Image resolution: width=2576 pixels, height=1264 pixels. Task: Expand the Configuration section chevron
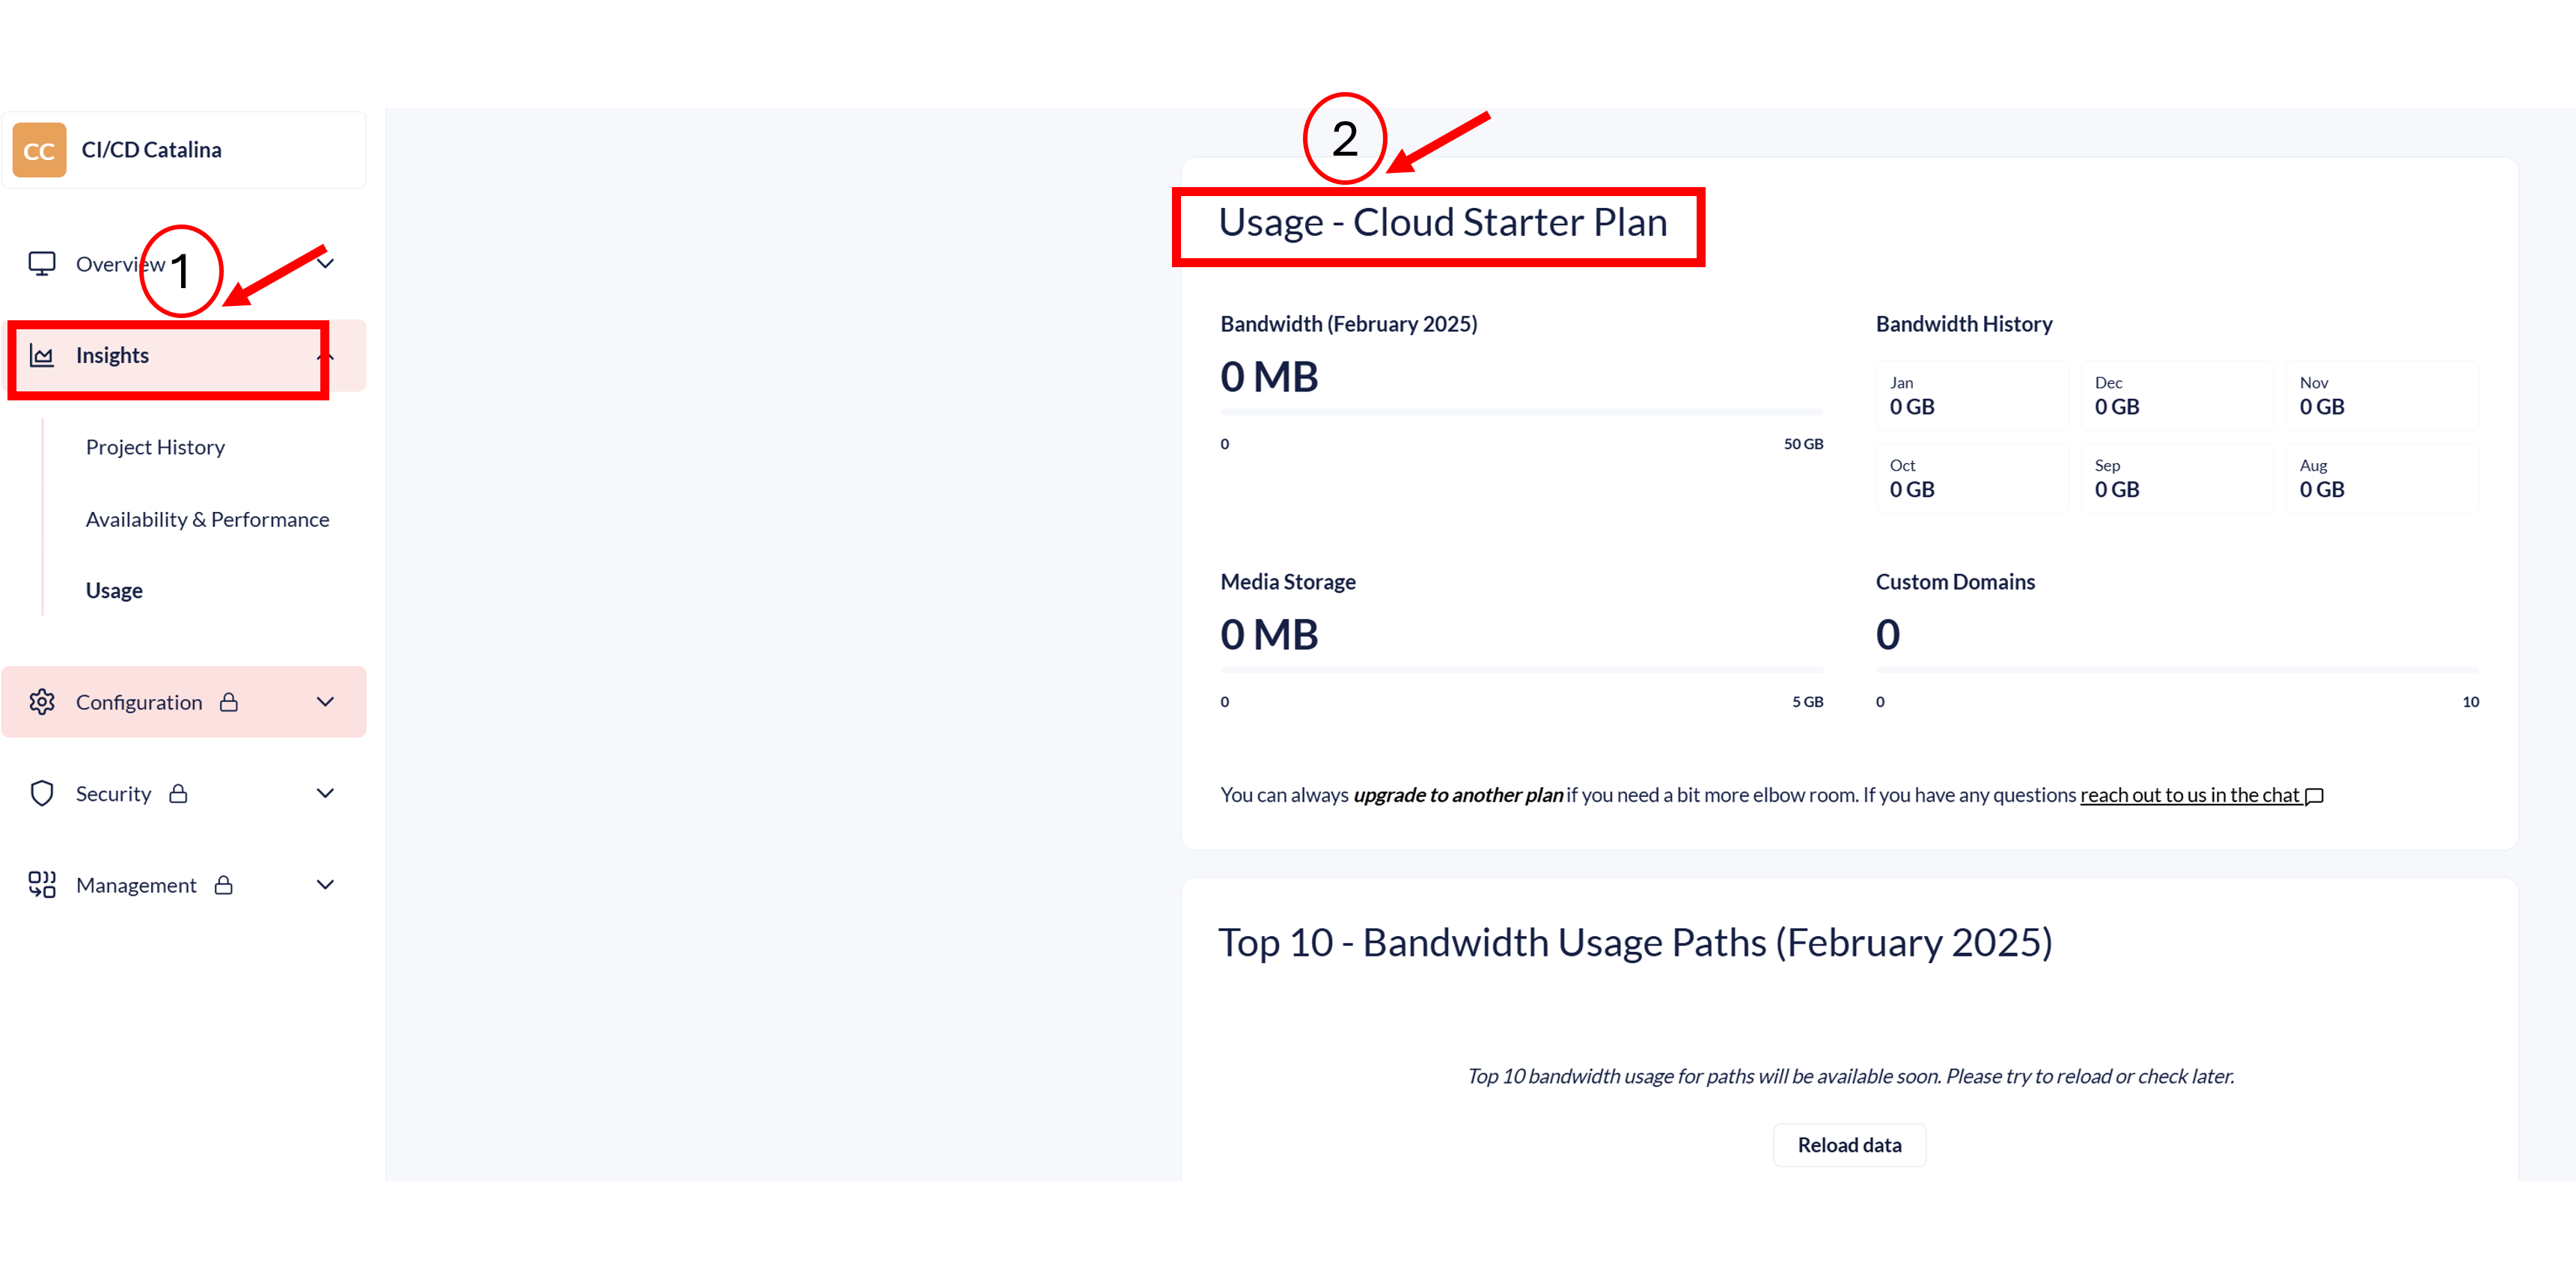[x=325, y=702]
